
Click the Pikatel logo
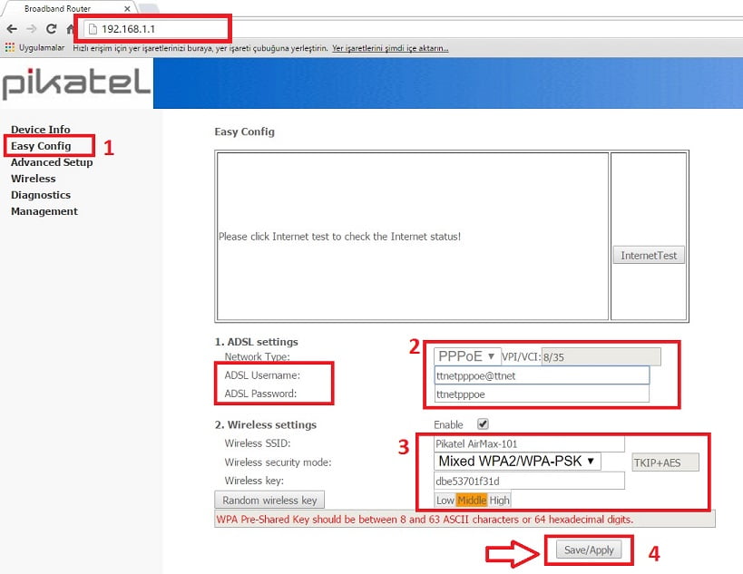tap(76, 84)
